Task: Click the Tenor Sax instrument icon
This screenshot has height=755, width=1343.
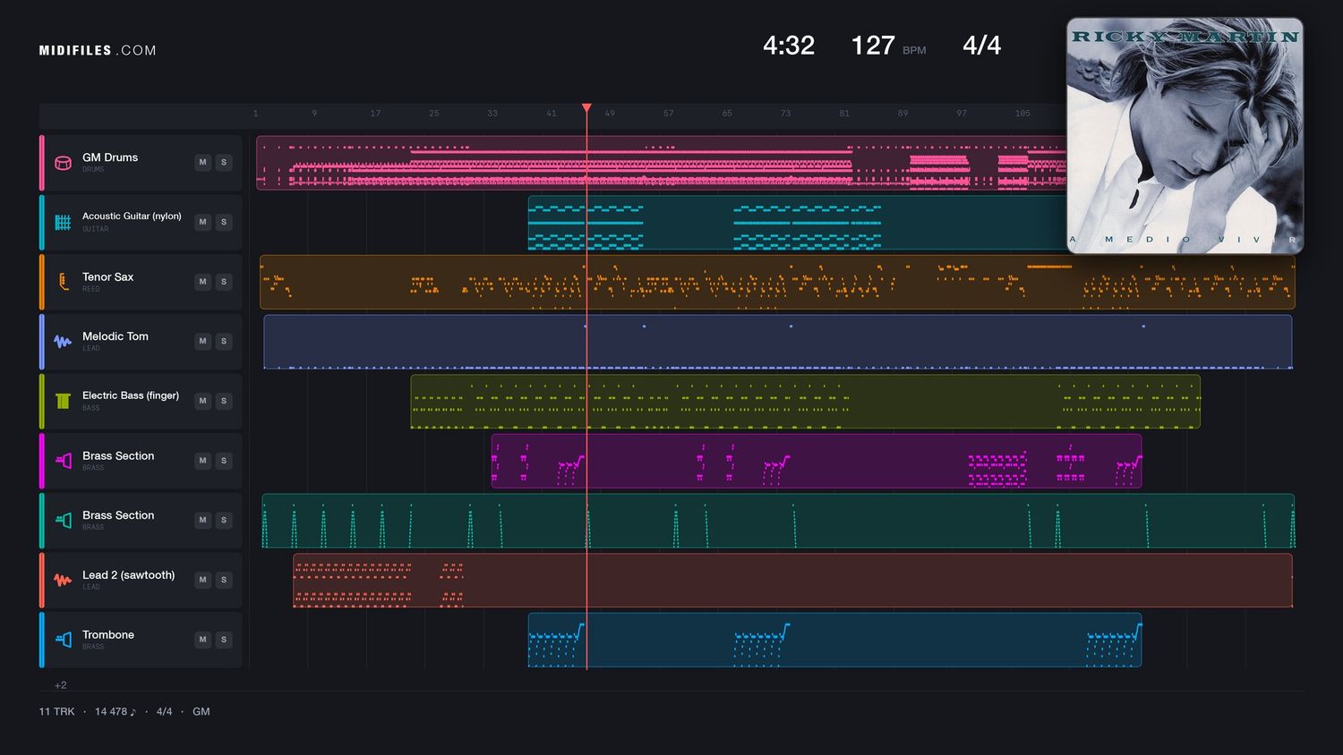Action: pyautogui.click(x=63, y=282)
